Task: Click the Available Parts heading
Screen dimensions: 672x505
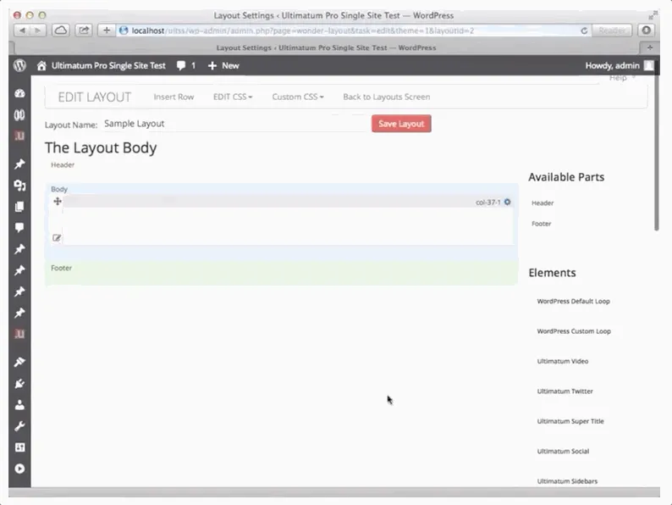Action: click(x=566, y=177)
